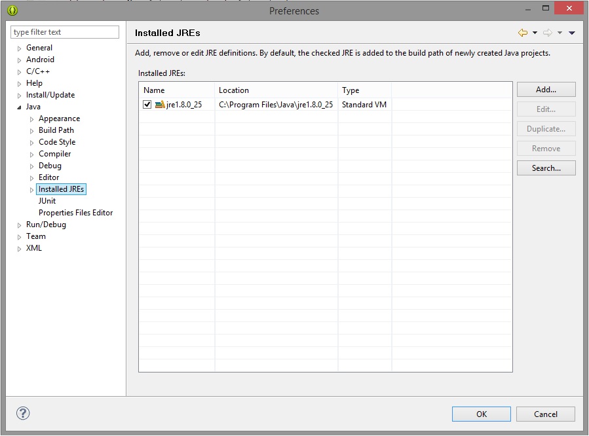Collapse the Java tree node
Screen dimensions: 589x436
[19, 107]
